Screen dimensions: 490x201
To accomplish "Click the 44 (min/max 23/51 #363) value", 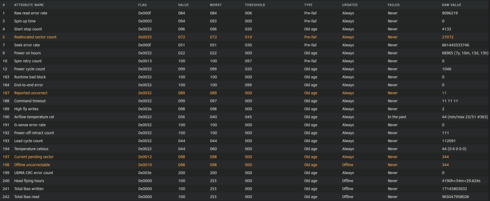I will tap(465, 117).
